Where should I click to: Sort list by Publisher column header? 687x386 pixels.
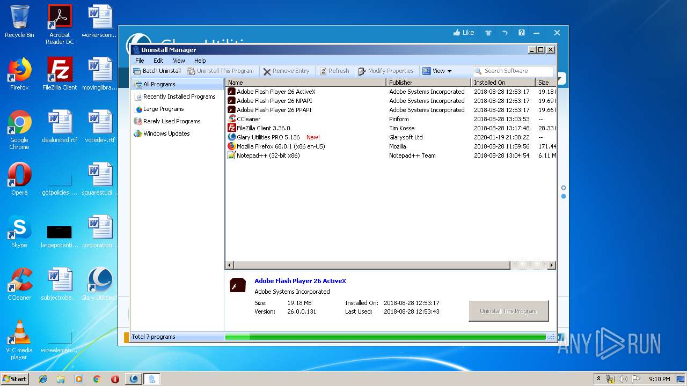coord(429,83)
